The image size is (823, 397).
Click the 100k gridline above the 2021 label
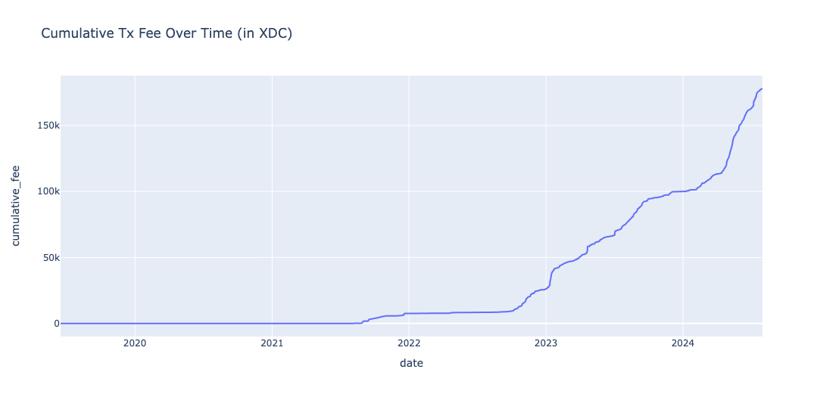point(272,191)
